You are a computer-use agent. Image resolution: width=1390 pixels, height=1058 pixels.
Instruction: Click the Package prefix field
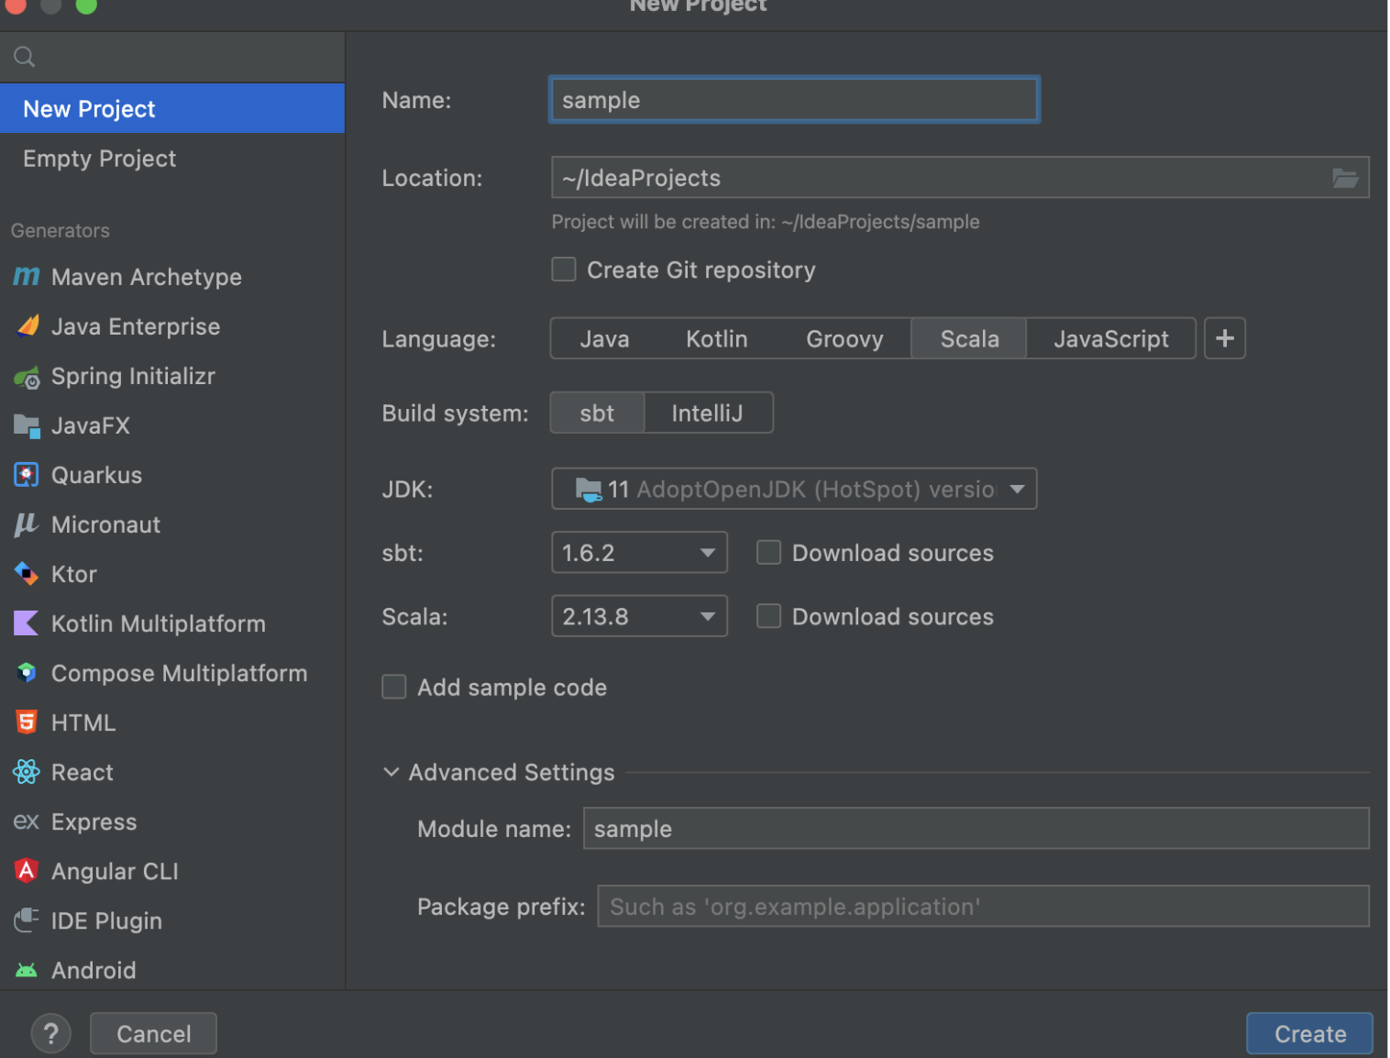pyautogui.click(x=983, y=906)
